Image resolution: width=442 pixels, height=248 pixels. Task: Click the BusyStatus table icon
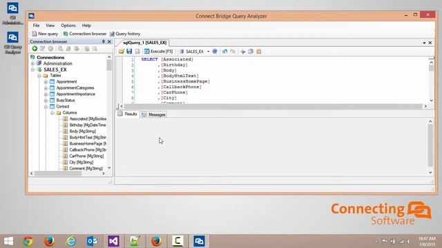pyautogui.click(x=52, y=101)
